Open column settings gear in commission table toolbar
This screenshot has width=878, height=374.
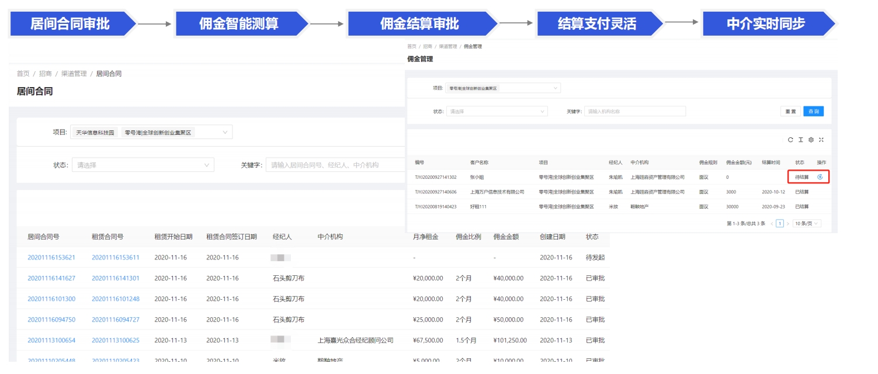tap(811, 140)
